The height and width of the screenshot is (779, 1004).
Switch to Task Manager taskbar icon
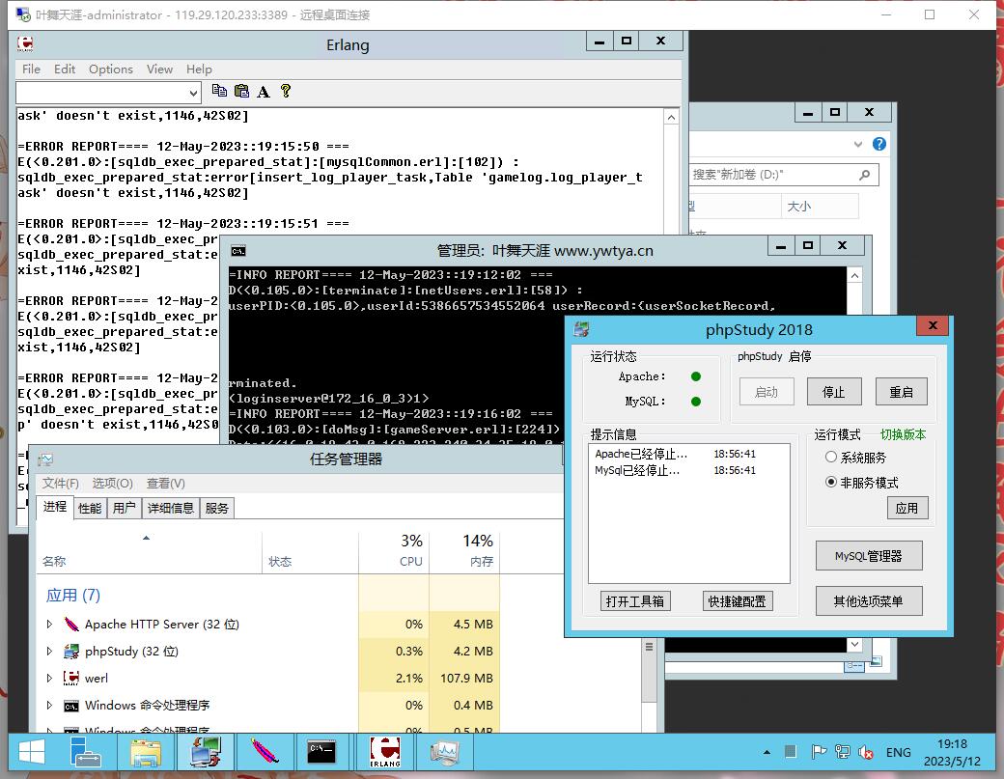[444, 752]
